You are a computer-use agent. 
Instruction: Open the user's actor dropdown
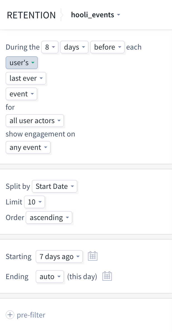click(x=22, y=63)
